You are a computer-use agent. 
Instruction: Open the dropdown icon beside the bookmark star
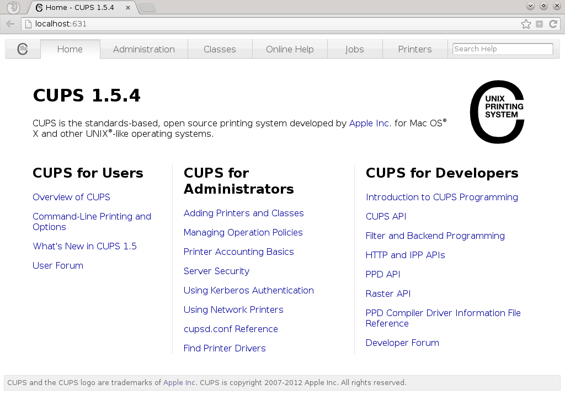click(540, 24)
